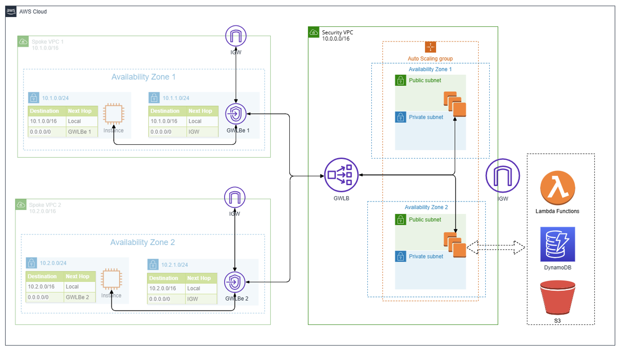
Task: Select the Instance chip in Spoke VPC 1
Action: pos(114,114)
